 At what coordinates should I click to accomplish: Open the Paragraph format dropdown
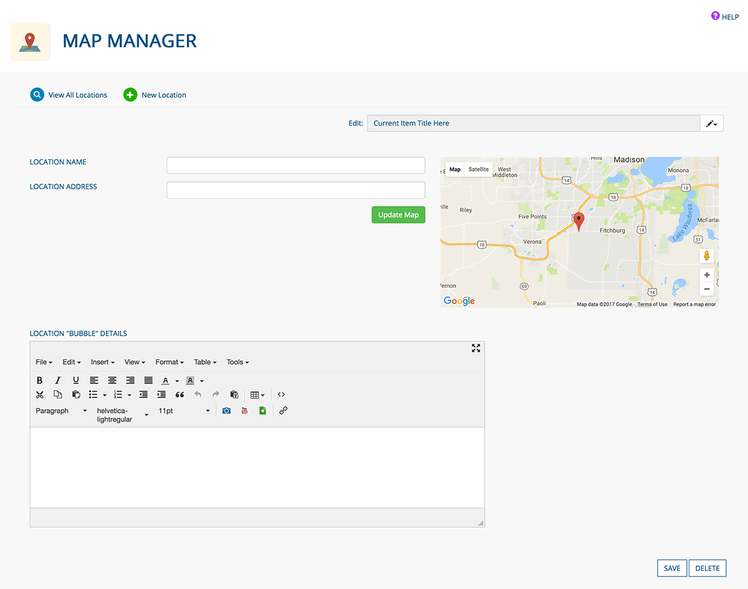click(61, 411)
